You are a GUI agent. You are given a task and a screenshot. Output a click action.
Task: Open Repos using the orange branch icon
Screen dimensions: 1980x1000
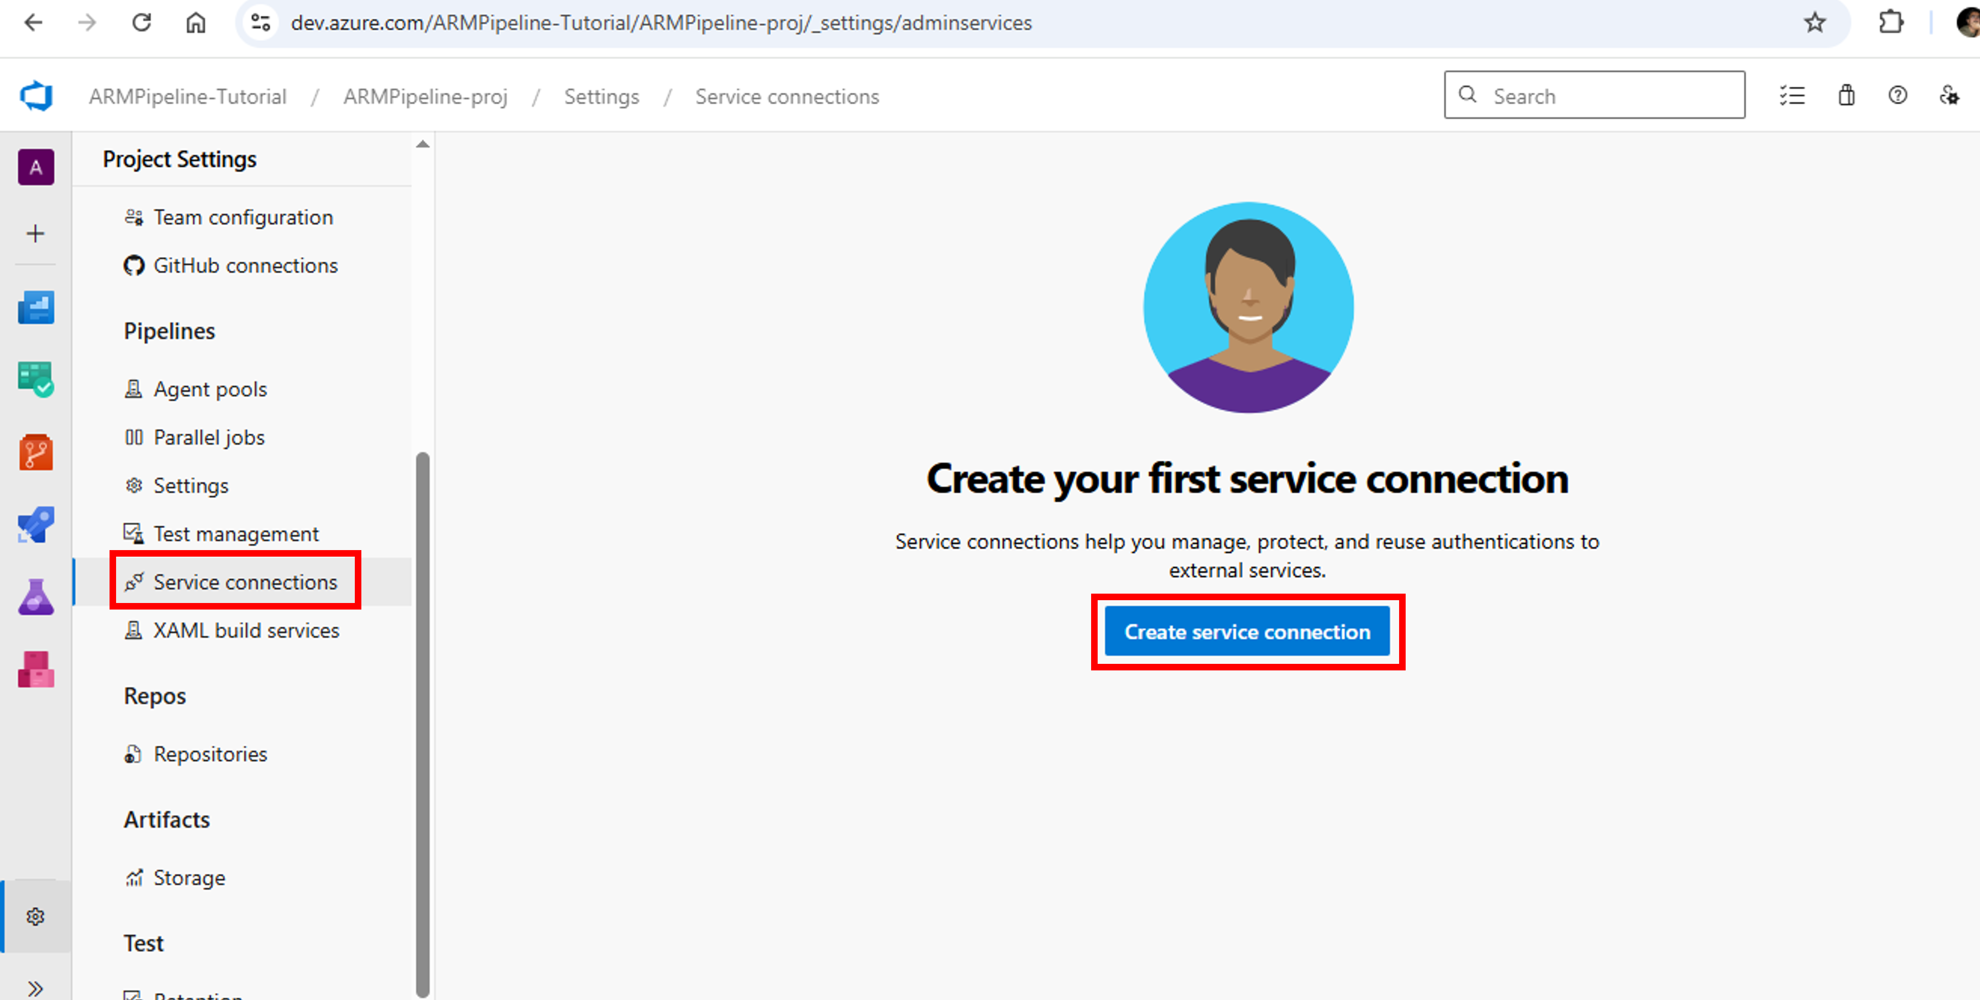pyautogui.click(x=36, y=452)
